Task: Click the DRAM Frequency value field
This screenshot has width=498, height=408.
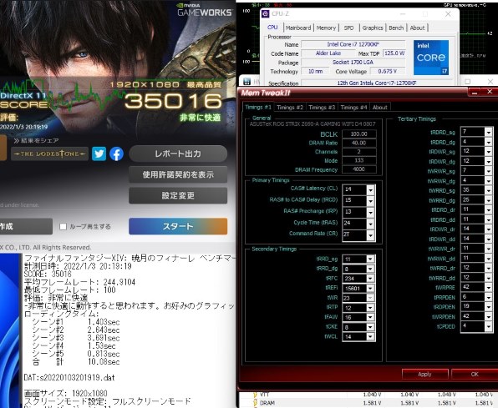Action: [359, 169]
